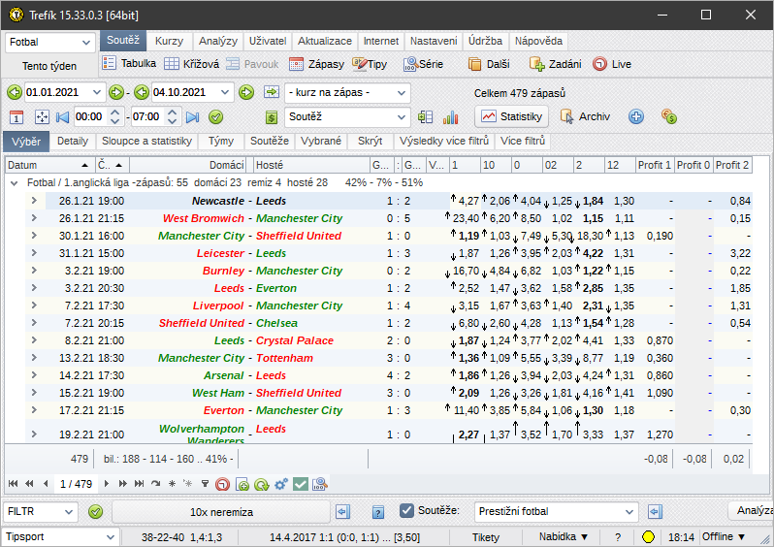
Task: Collapse the 1.anglická liga group
Action: pos(15,183)
